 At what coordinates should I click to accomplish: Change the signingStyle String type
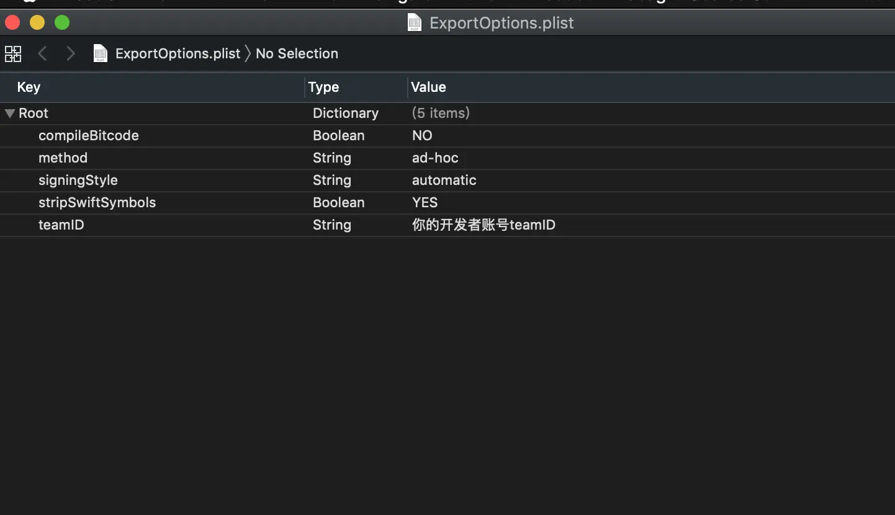[332, 181]
